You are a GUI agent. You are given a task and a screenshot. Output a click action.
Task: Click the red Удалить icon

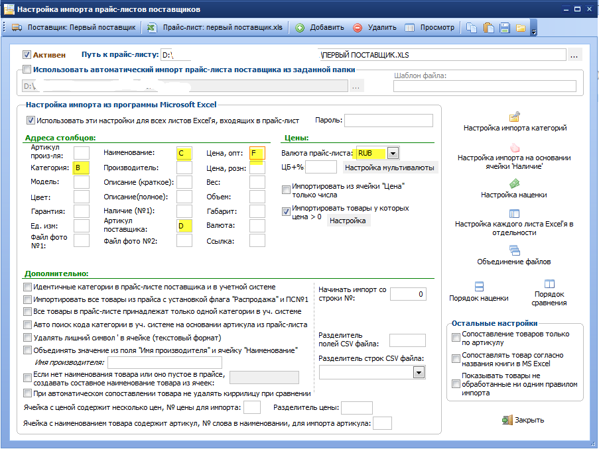click(x=358, y=28)
